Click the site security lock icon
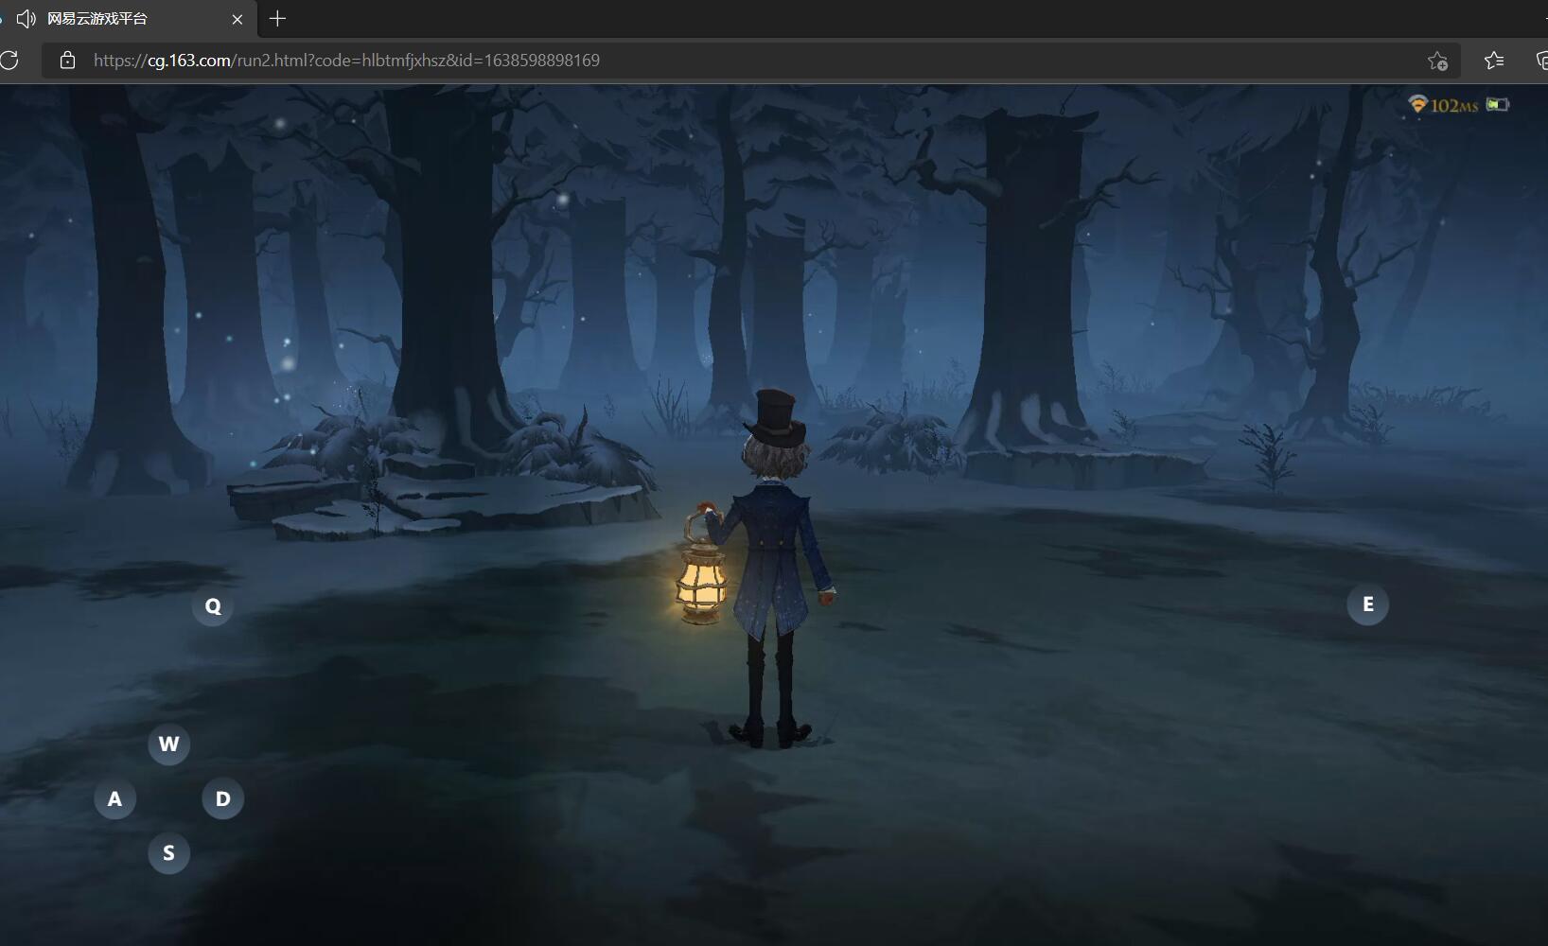 click(67, 61)
